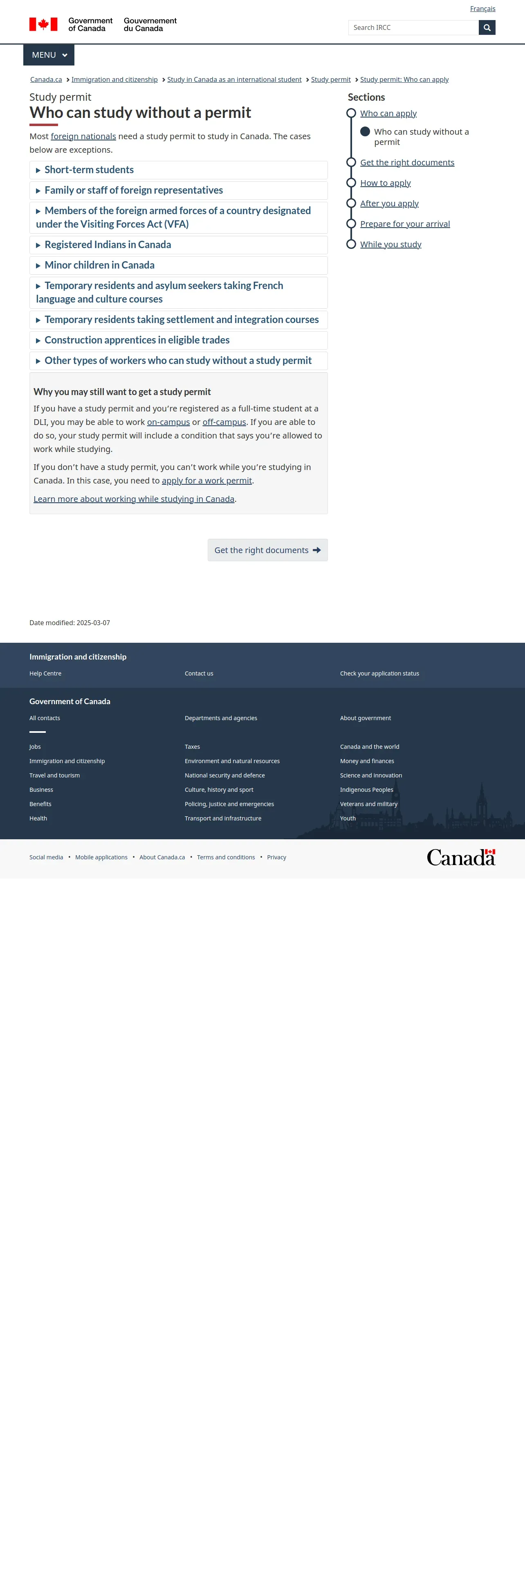Open Transport and infrastructure link
The width and height of the screenshot is (525, 1577).
[x=222, y=818]
